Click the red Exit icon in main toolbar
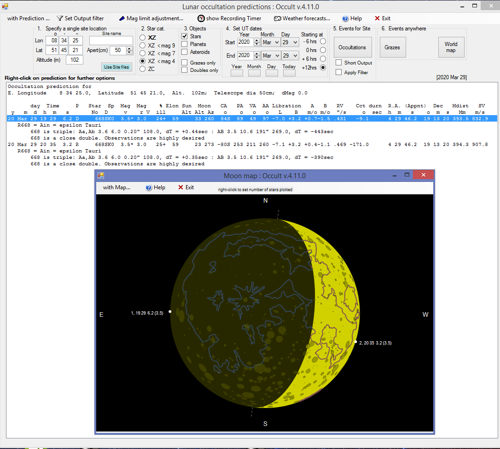Screen dimensions: 500x449 coord(378,18)
